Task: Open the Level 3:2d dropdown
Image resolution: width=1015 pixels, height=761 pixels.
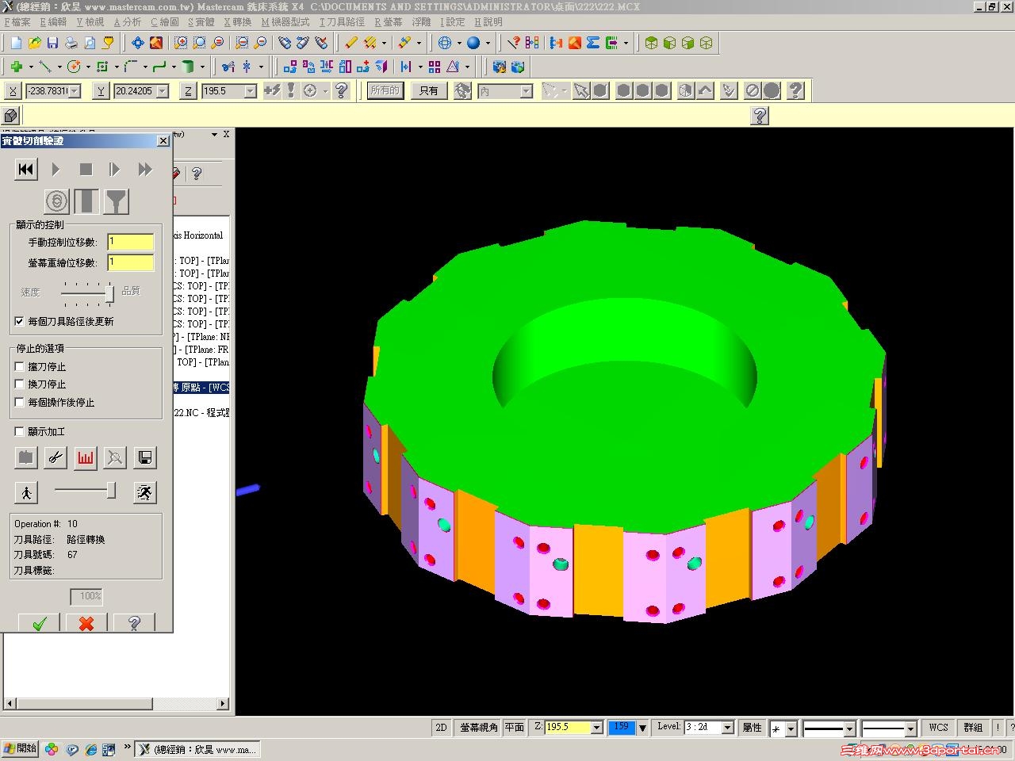Action: click(x=728, y=727)
